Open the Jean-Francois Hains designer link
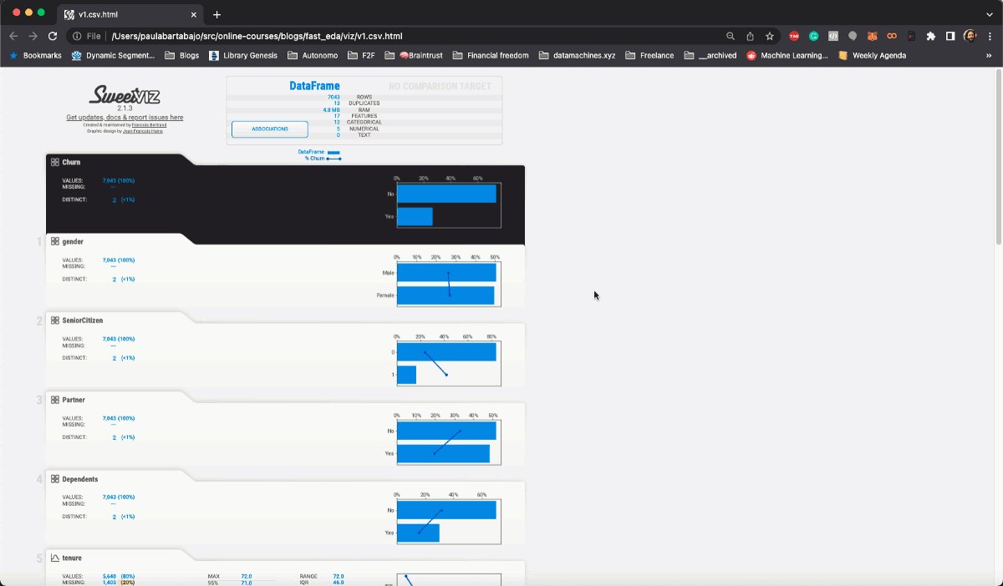This screenshot has width=1003, height=586. click(x=143, y=131)
